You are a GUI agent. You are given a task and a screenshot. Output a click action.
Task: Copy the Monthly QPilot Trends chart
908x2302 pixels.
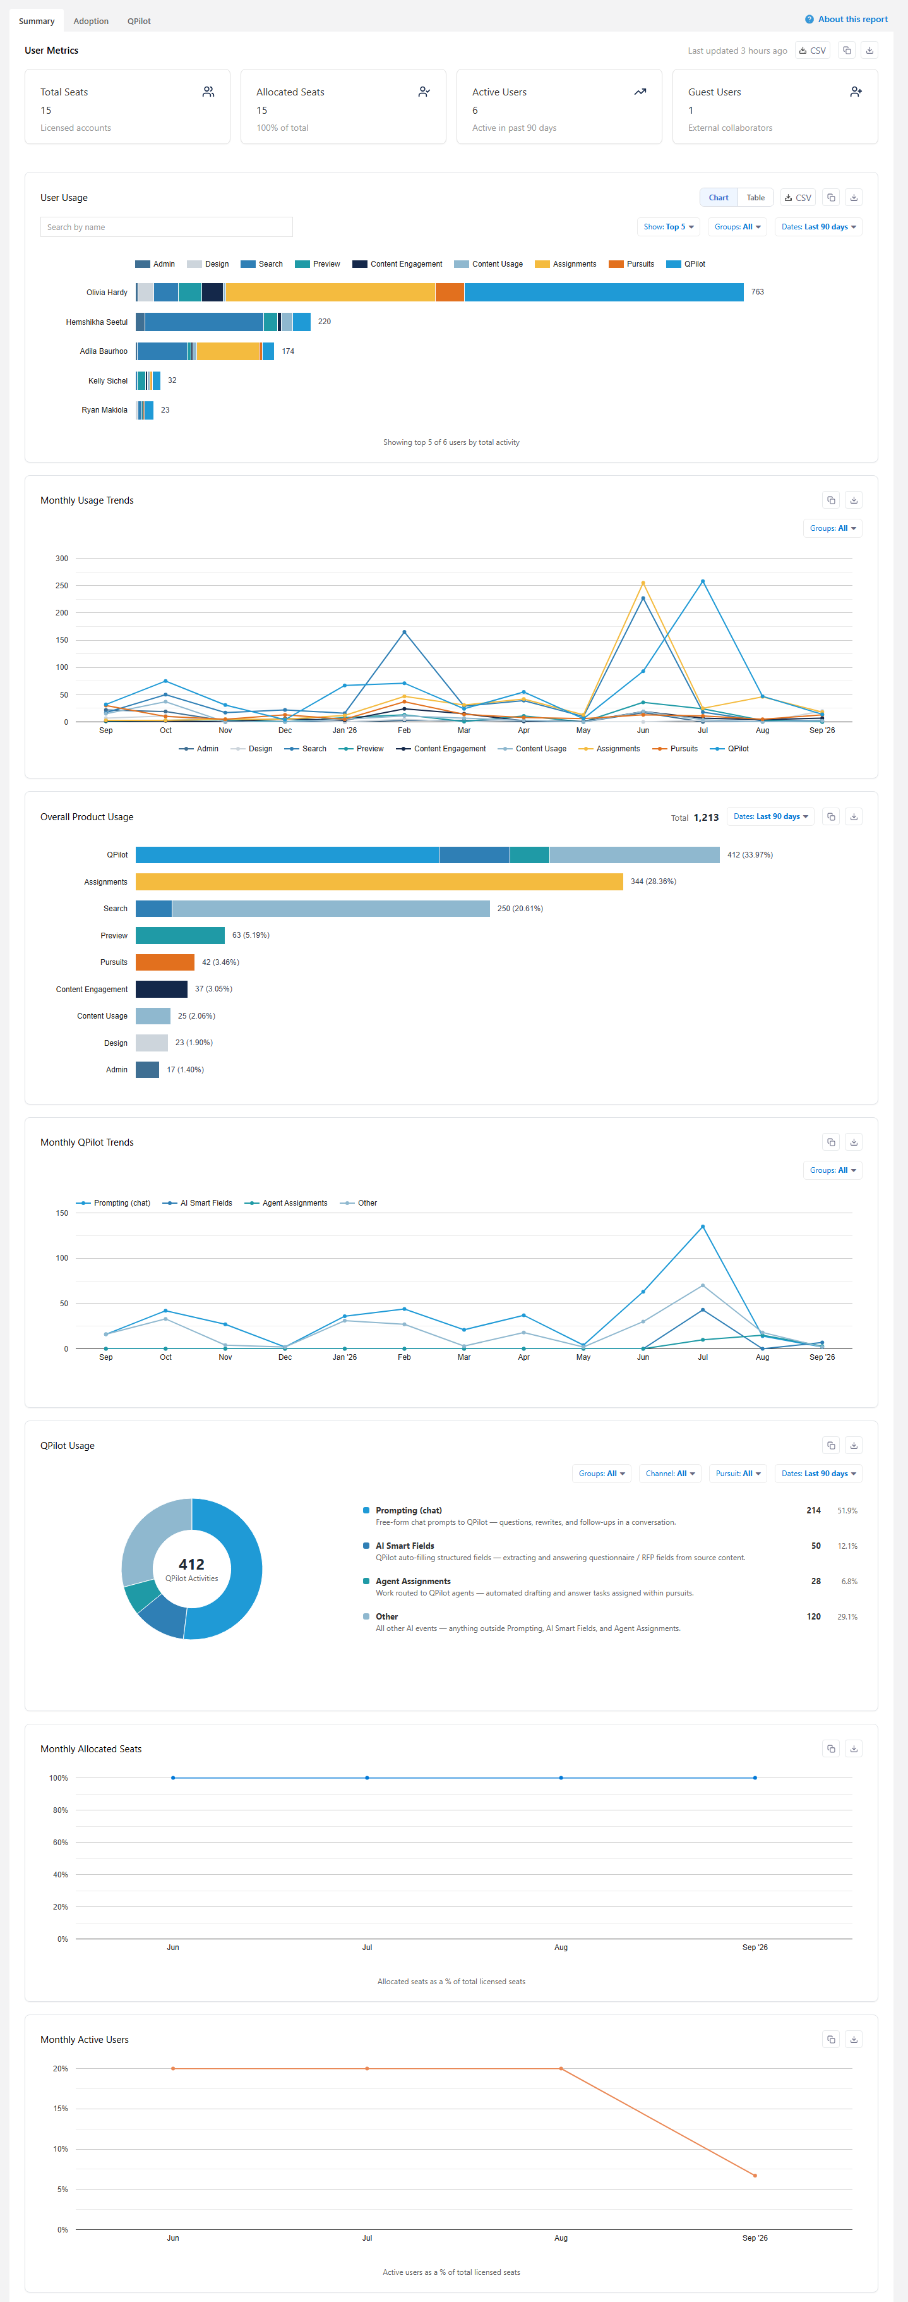point(831,1142)
